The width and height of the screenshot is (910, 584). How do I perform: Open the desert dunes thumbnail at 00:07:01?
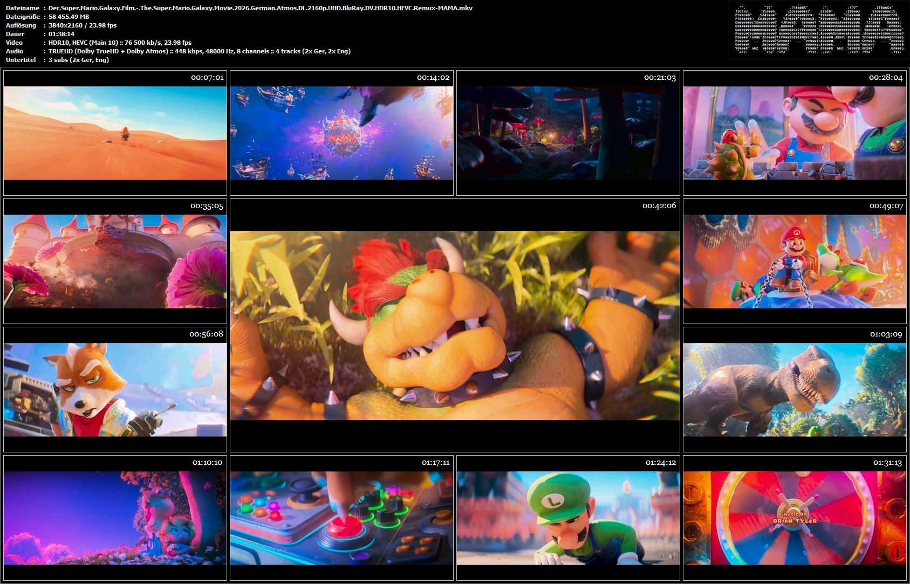point(115,133)
